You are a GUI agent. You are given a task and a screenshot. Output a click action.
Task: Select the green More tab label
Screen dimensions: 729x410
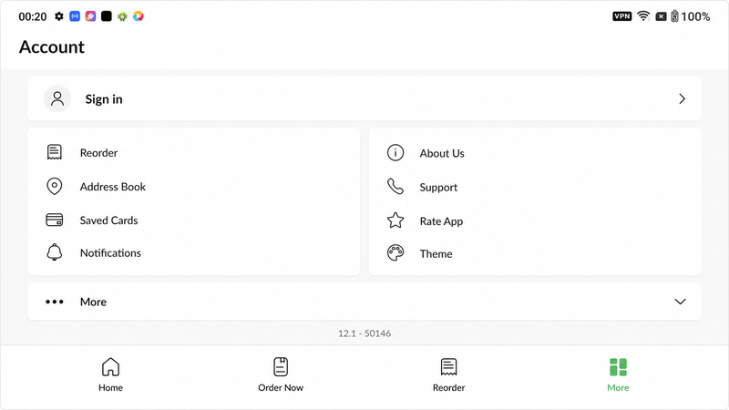618,388
